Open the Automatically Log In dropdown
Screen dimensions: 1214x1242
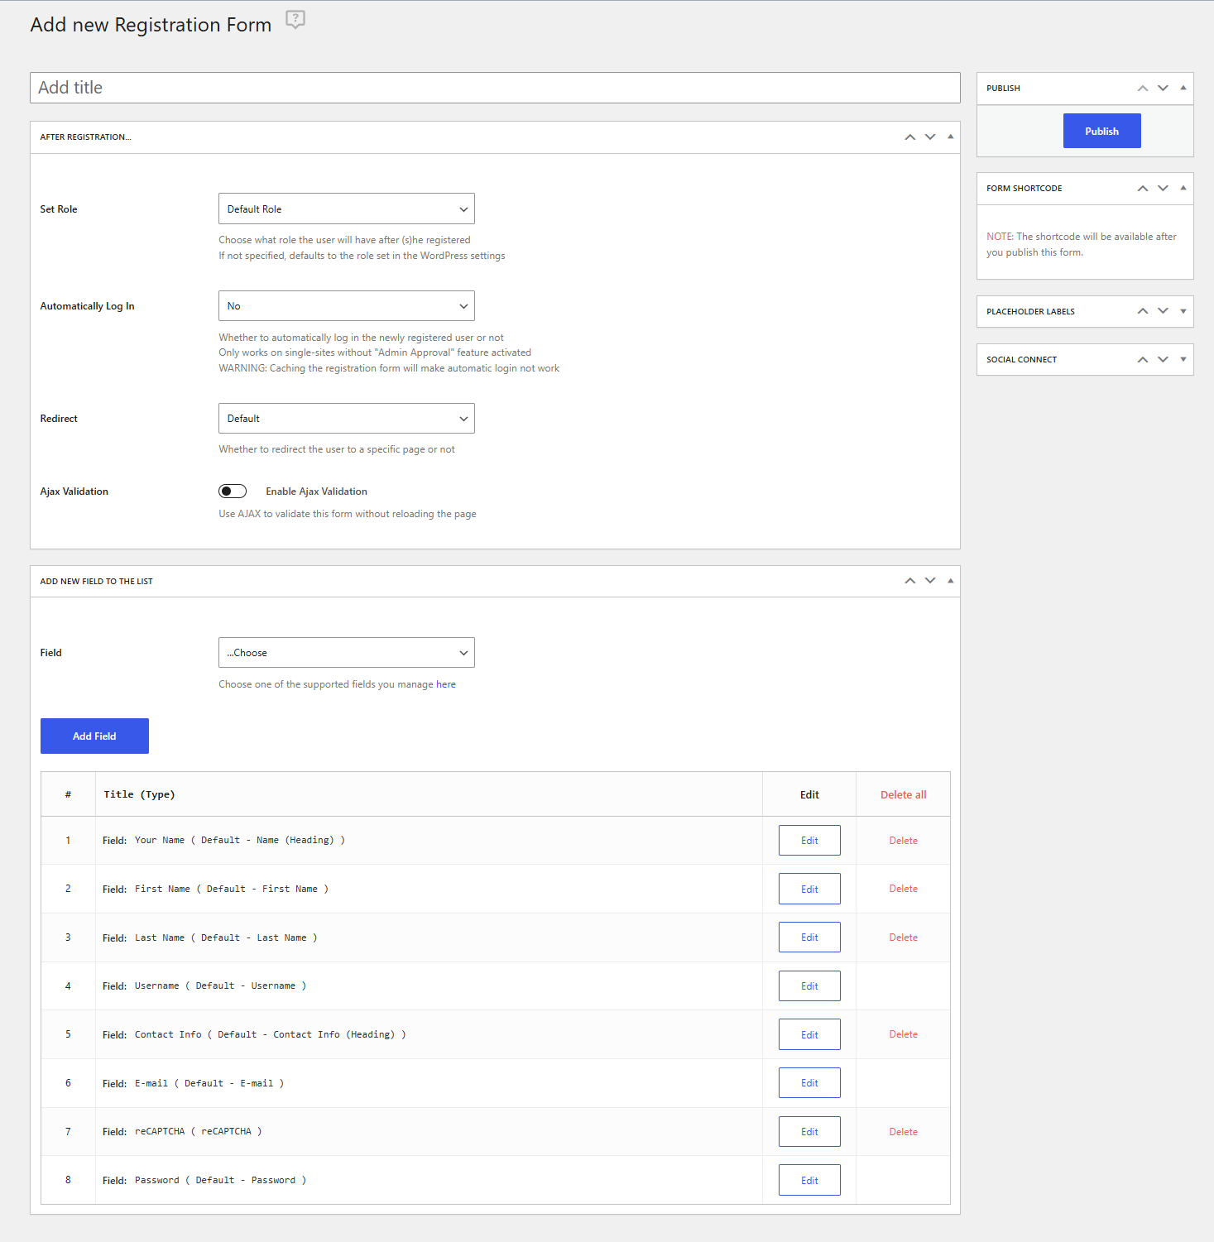pyautogui.click(x=347, y=306)
